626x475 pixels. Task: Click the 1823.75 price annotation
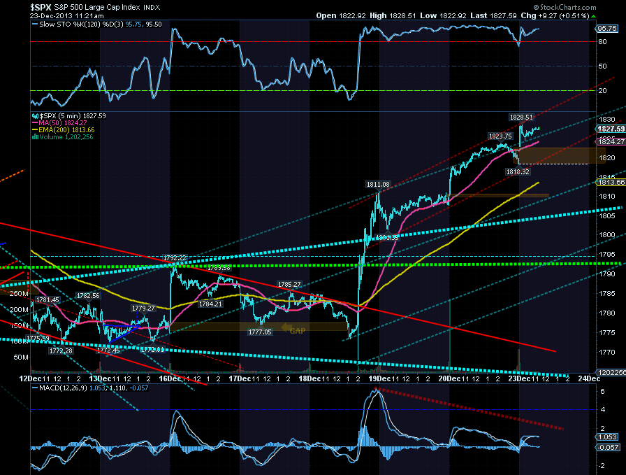500,136
